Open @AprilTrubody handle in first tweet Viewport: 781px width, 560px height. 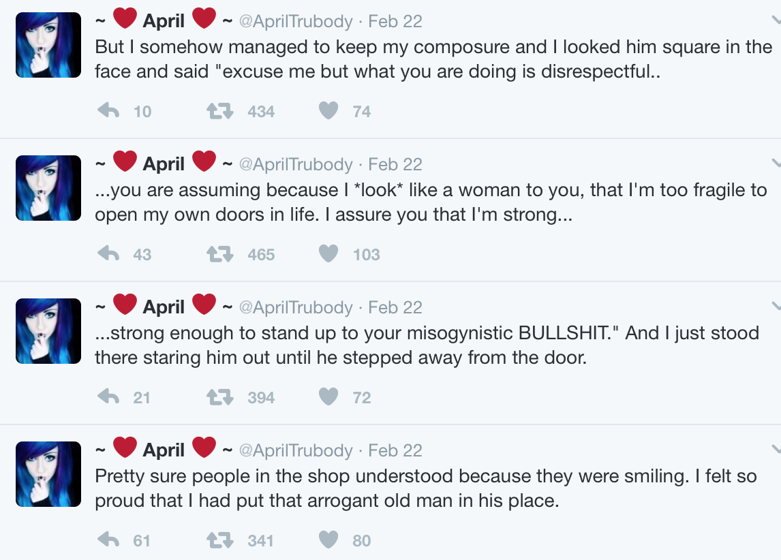coord(296,22)
